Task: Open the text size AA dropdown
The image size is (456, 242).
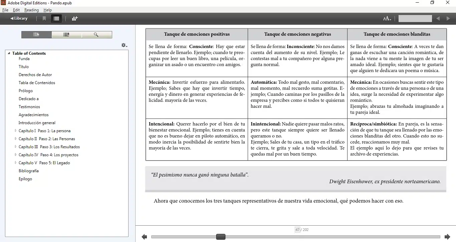Action: 387,19
